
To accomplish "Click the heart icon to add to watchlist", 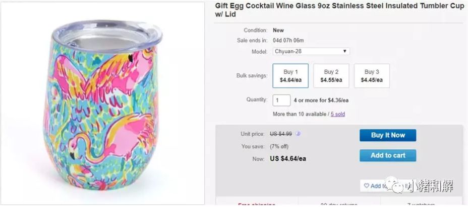I will click(366, 186).
